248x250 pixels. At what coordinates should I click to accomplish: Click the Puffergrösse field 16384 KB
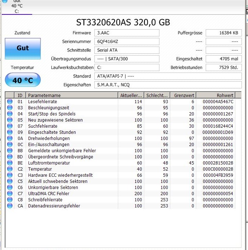point(224,33)
